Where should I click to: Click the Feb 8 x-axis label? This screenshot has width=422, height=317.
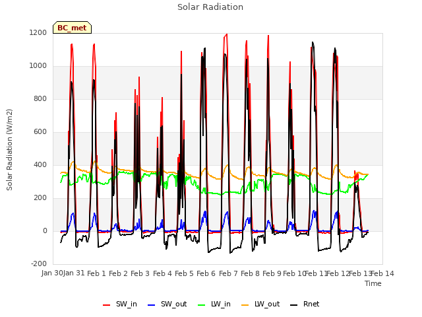(x=250, y=273)
